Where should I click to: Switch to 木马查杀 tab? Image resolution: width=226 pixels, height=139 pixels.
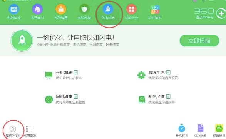37,12
